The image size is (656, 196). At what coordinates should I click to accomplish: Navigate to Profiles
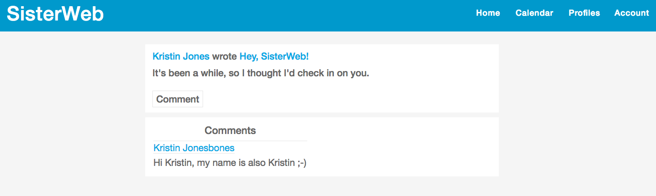[584, 13]
